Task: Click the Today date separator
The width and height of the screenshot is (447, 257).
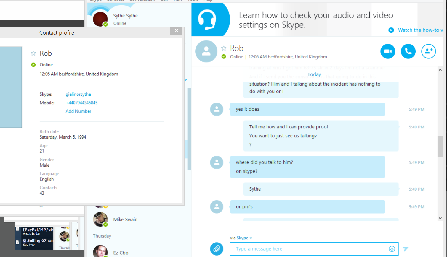Action: [x=314, y=74]
